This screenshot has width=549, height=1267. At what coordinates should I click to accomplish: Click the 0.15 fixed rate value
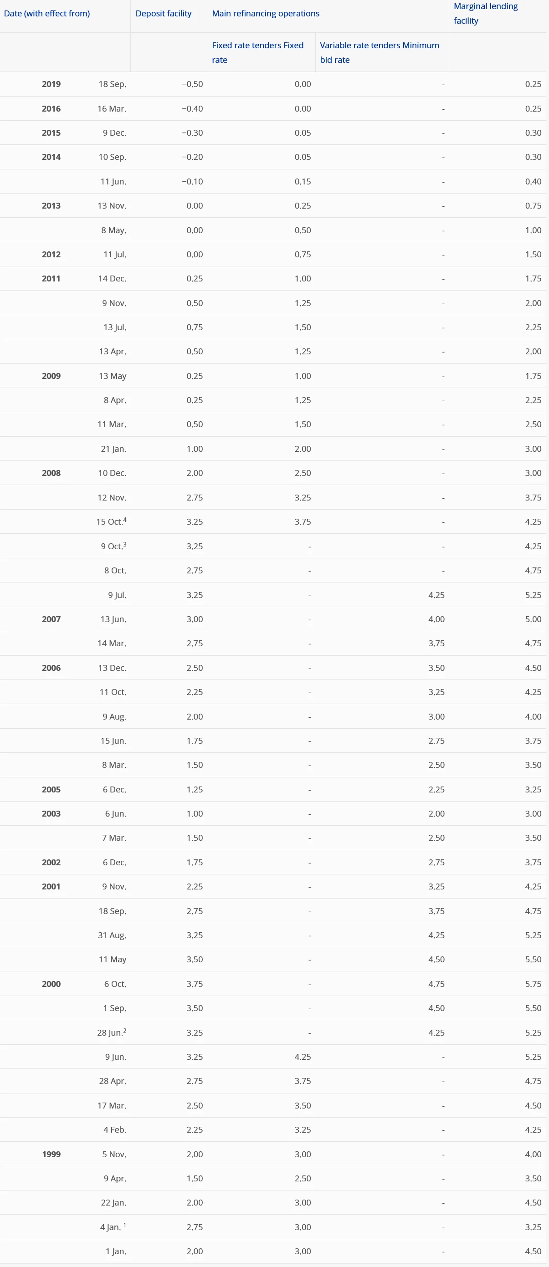click(303, 182)
